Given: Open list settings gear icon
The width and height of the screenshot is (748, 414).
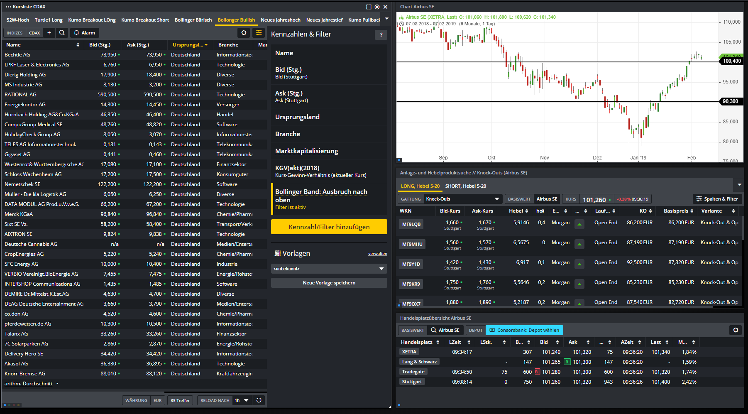Looking at the screenshot, I should tap(244, 33).
